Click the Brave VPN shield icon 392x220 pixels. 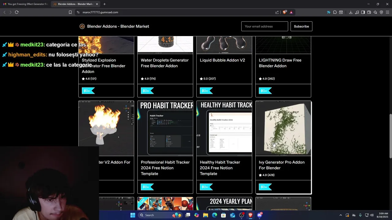381,12
